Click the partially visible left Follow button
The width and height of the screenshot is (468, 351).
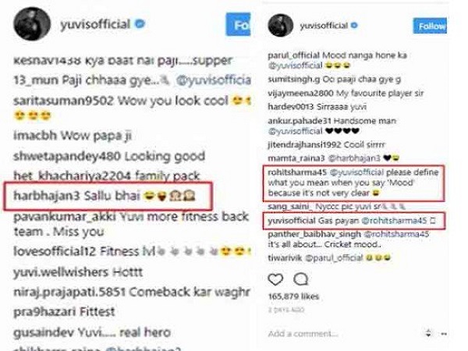[238, 24]
